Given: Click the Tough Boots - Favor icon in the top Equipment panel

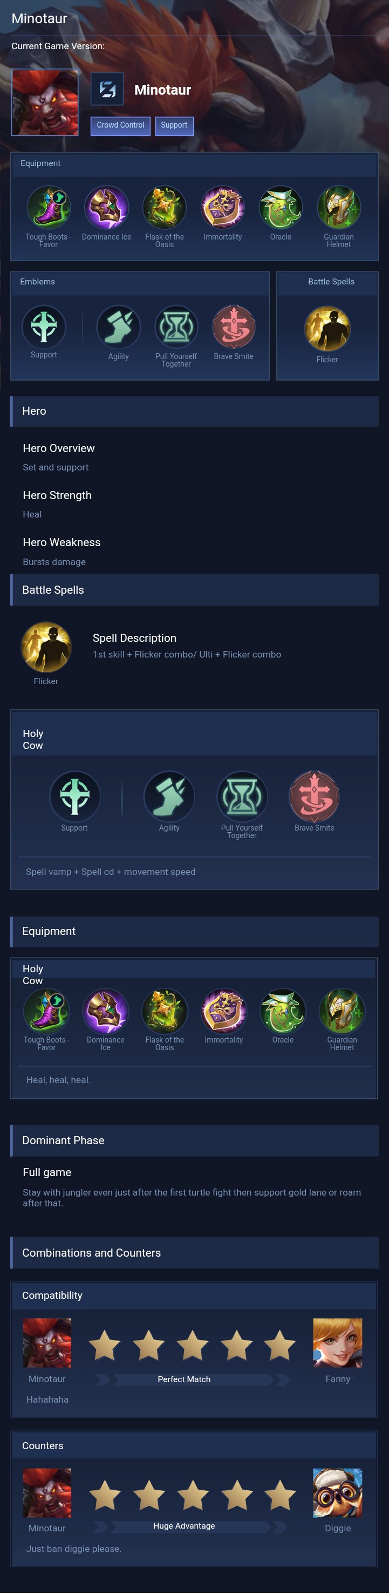Looking at the screenshot, I should pos(48,208).
